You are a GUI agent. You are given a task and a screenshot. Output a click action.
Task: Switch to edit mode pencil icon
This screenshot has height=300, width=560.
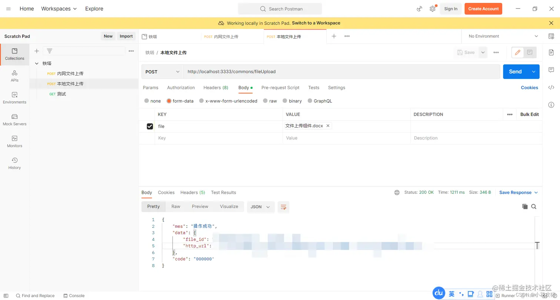click(518, 53)
